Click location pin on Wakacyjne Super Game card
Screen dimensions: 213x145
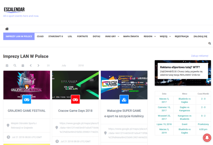[105, 133]
